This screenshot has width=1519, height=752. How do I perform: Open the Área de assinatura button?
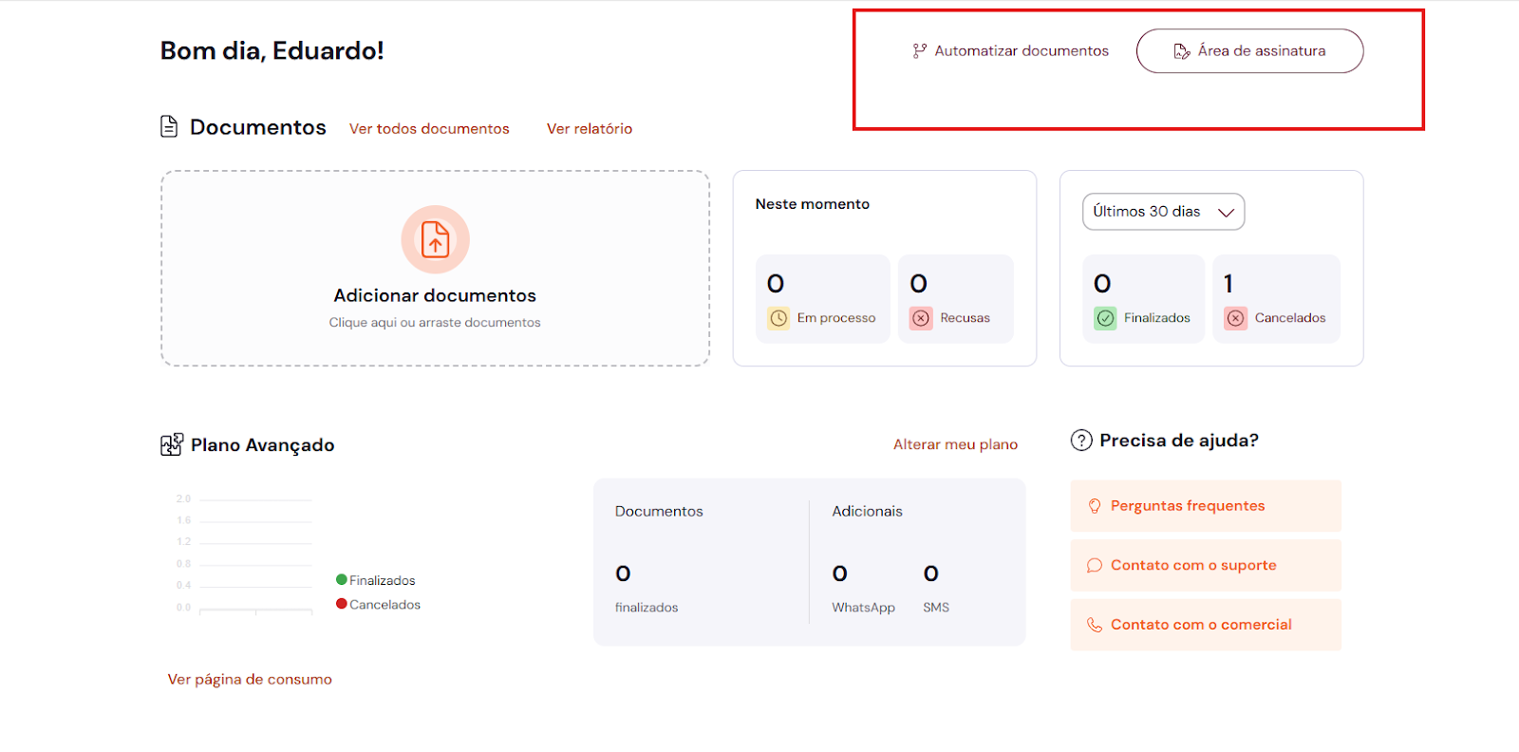click(1249, 51)
